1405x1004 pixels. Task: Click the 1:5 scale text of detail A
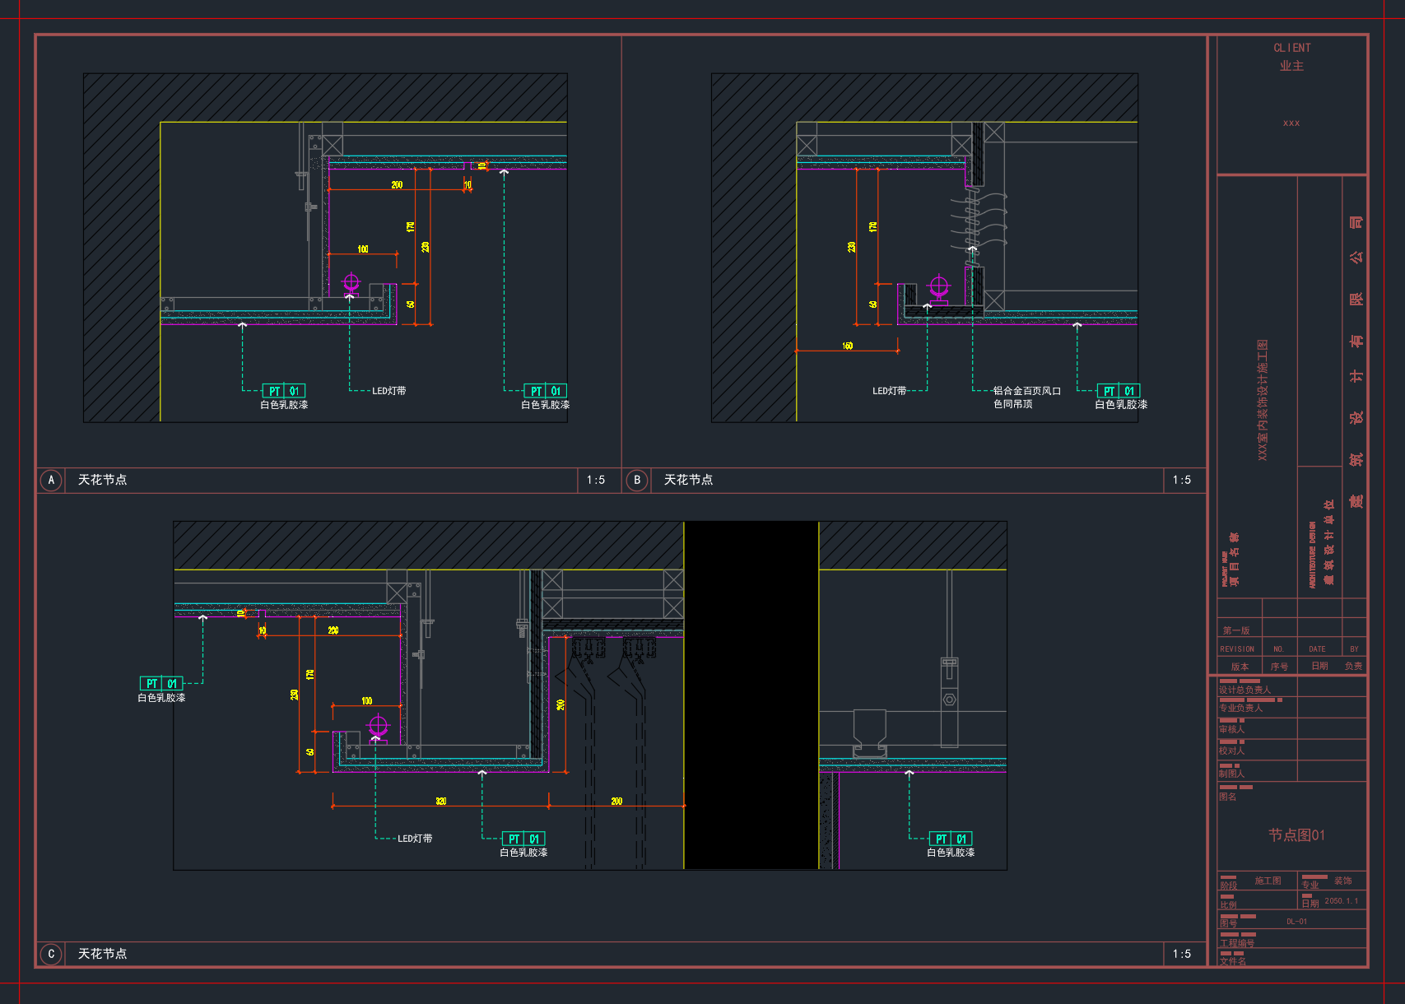596,481
